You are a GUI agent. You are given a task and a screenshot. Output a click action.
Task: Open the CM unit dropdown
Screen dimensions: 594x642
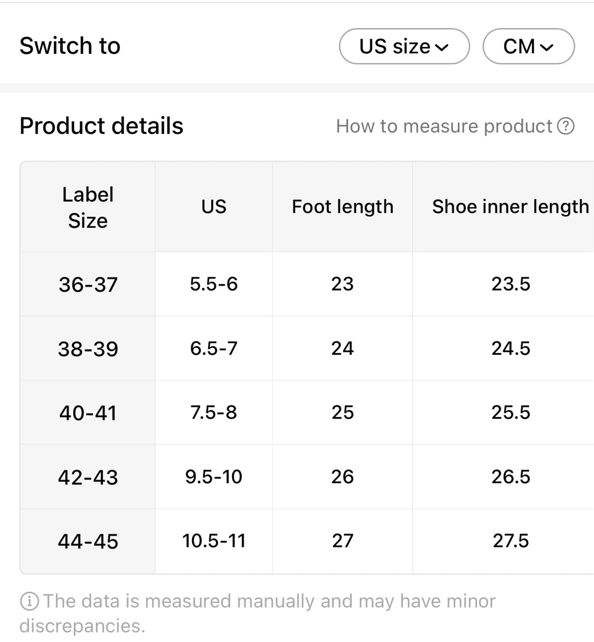(528, 46)
